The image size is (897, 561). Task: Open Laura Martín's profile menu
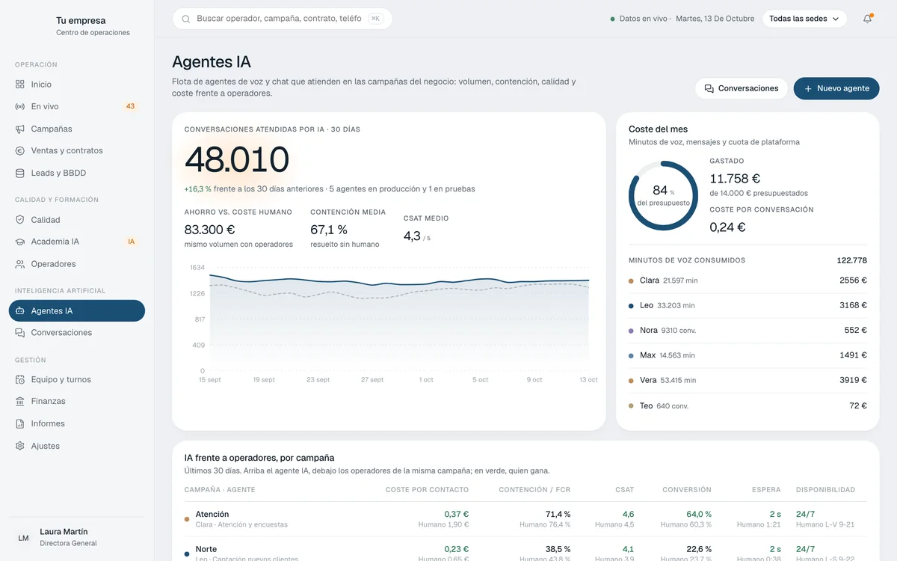77,537
